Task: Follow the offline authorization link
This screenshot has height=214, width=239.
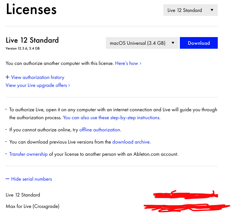Action: (100, 130)
